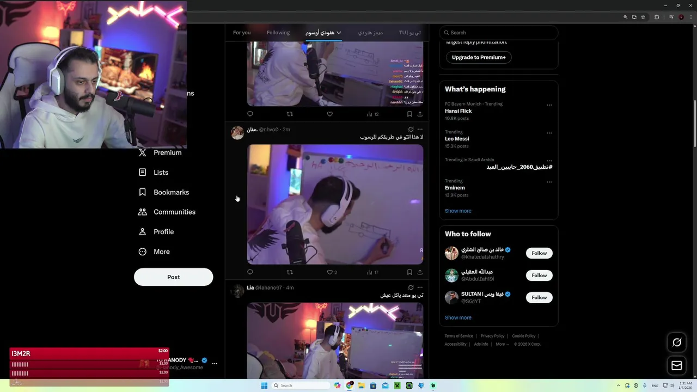
Task: Click Show more under Who to follow
Action: (x=458, y=317)
